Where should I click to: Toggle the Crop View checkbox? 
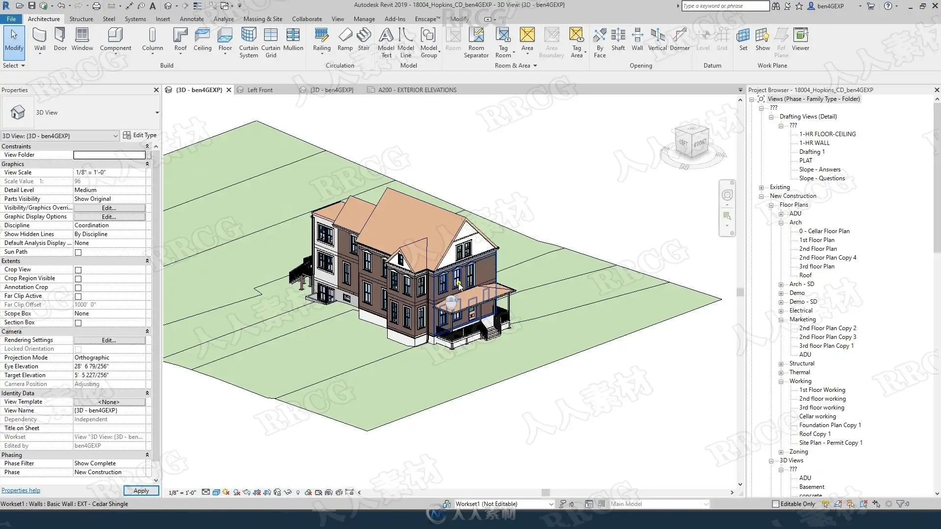78,270
